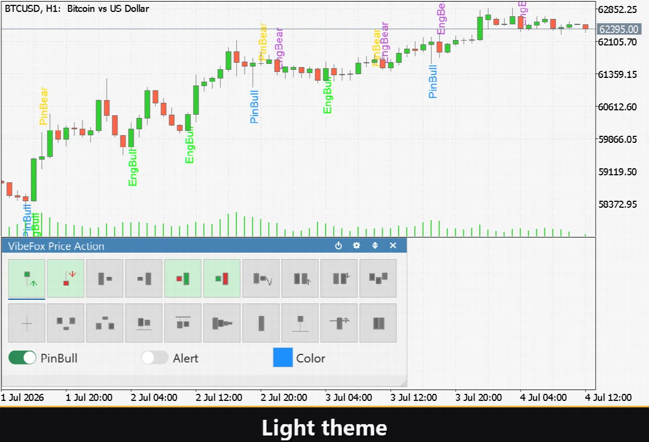Click the 'Color' text label beside the swatch
This screenshot has width=649, height=442.
(x=311, y=358)
